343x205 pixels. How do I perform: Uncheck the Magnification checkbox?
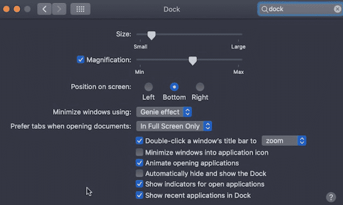81,60
